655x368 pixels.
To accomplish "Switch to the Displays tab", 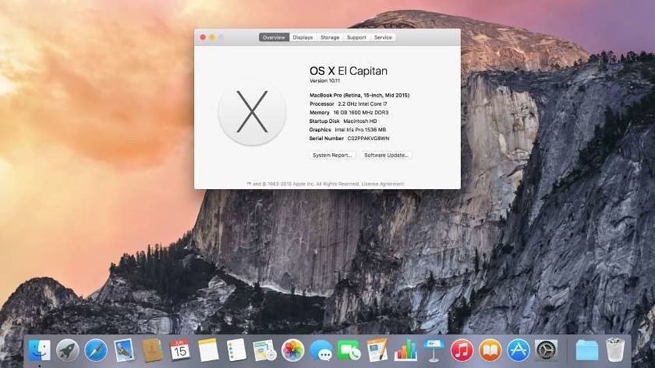I will pyautogui.click(x=303, y=38).
